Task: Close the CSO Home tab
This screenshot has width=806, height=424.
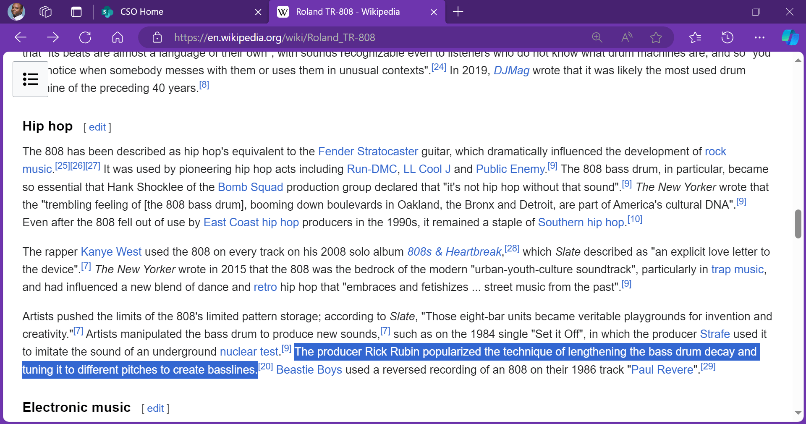Action: click(258, 12)
